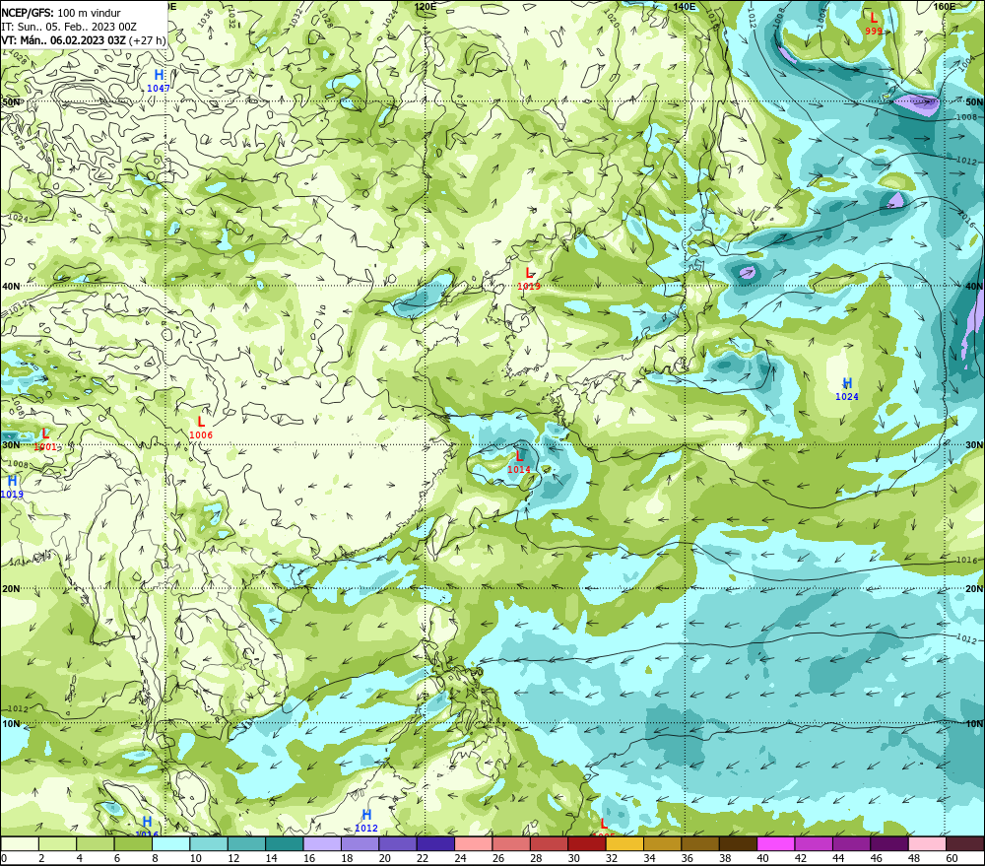Click the L 999 low-pressure marker
Image resolution: width=985 pixels, height=866 pixels.
pyautogui.click(x=873, y=24)
